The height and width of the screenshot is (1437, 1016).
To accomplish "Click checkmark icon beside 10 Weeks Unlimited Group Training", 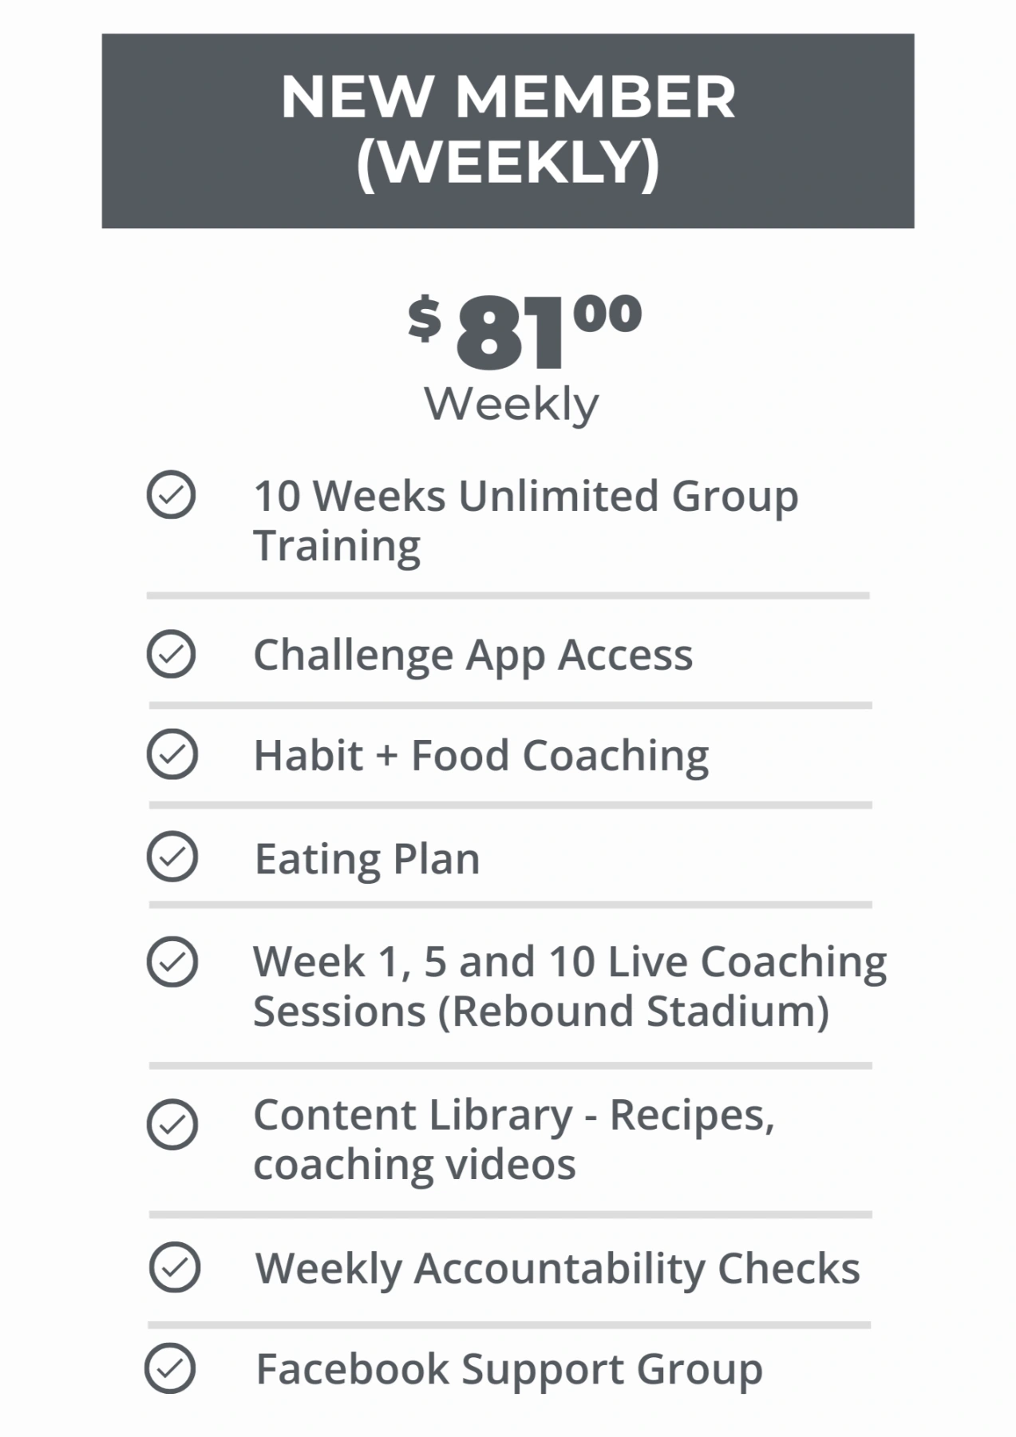I will pos(171,495).
